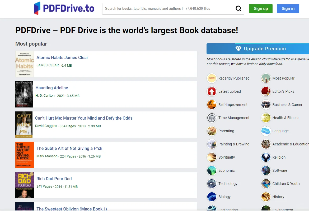Open the Religion category link
The image size is (309, 211).
coord(279,157)
